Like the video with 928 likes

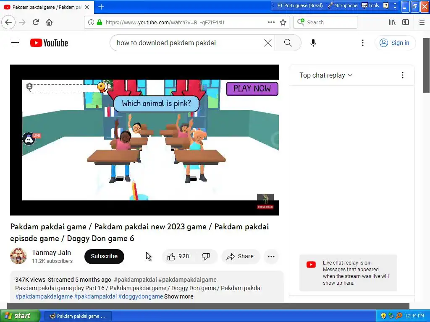(178, 256)
